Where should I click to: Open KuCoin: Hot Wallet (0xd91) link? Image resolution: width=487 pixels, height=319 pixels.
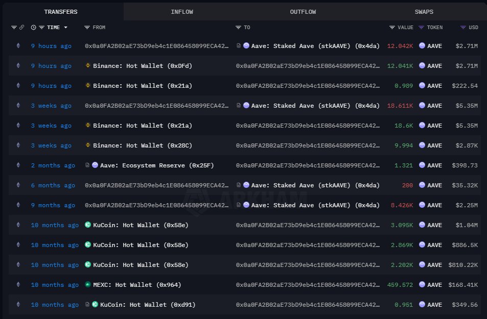point(148,305)
